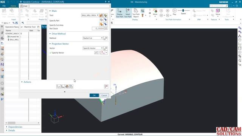Click the Operation Navigator horizontal scrollbar thumb
242x136 pixels.
coord(12,123)
